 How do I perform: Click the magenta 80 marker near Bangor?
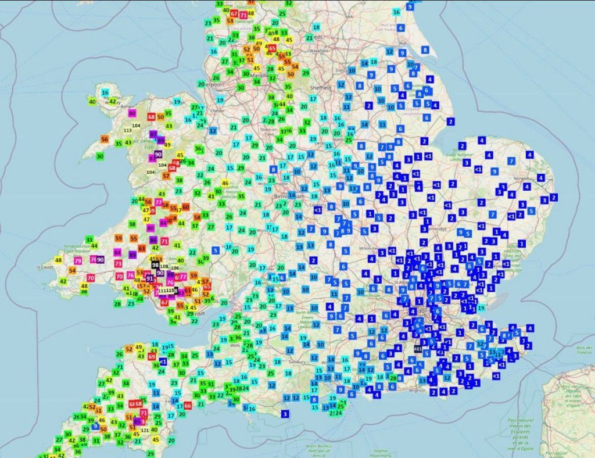132,113
